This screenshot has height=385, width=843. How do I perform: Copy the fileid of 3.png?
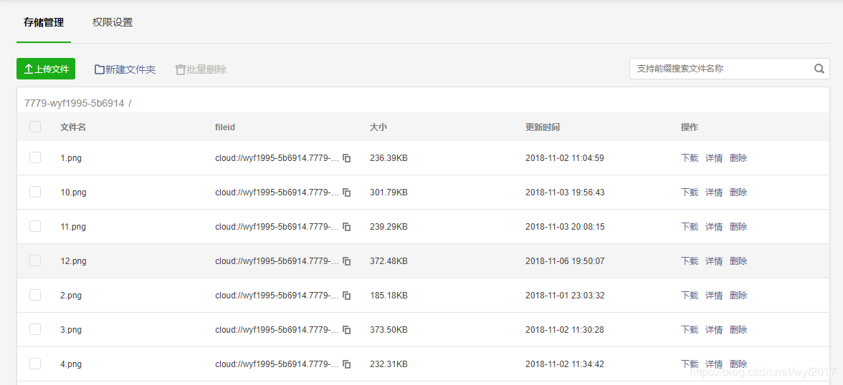[x=347, y=330]
